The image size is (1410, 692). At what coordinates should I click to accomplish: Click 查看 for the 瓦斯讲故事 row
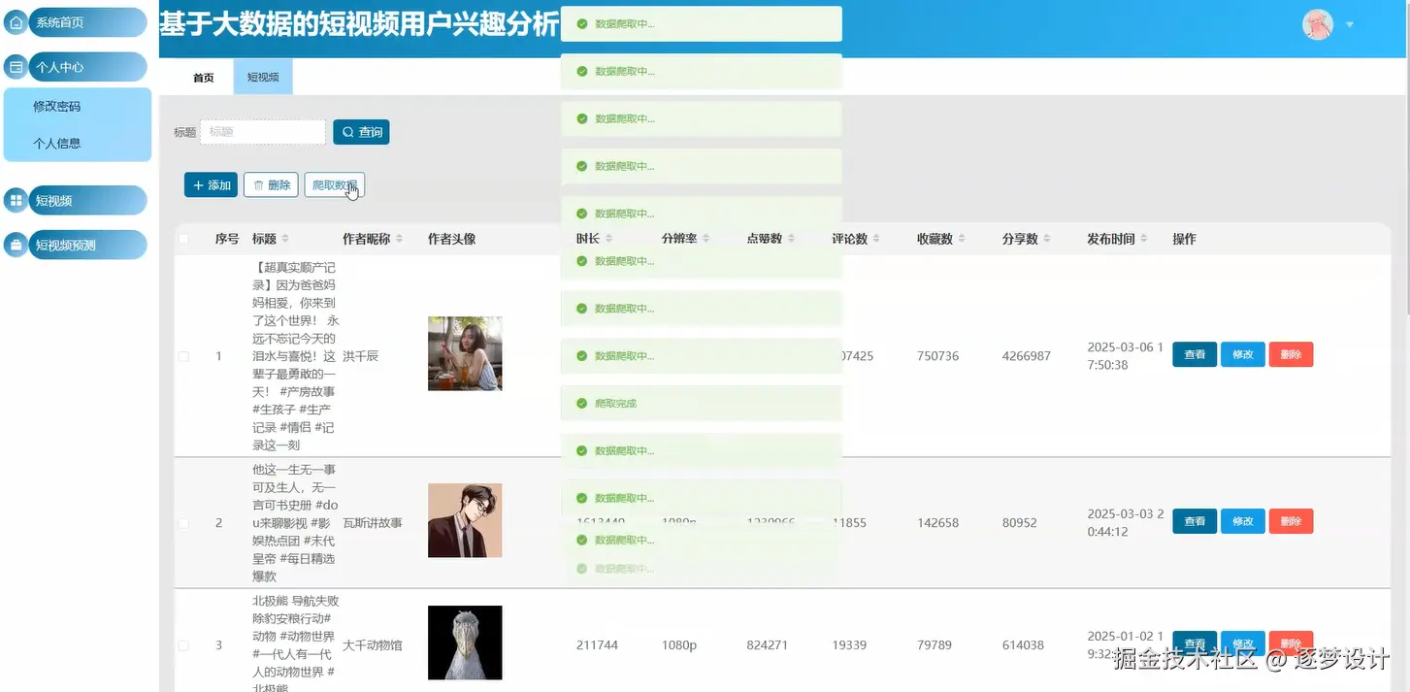tap(1195, 521)
